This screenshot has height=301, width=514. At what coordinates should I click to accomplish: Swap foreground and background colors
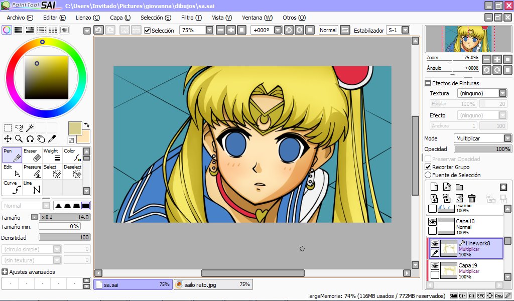pyautogui.click(x=86, y=125)
